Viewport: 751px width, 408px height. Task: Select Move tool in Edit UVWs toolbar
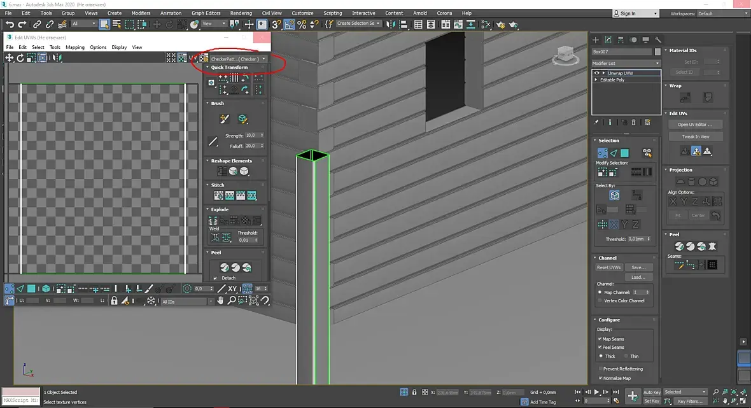click(x=9, y=58)
